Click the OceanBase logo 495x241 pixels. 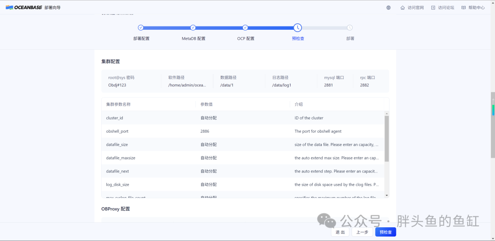pos(24,8)
